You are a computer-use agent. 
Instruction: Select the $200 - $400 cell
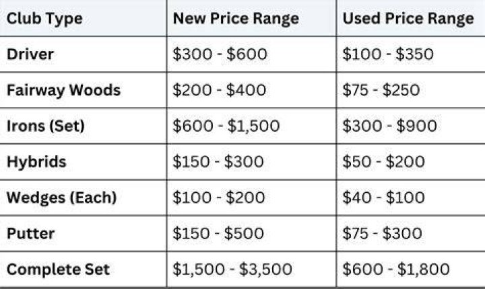(220, 91)
